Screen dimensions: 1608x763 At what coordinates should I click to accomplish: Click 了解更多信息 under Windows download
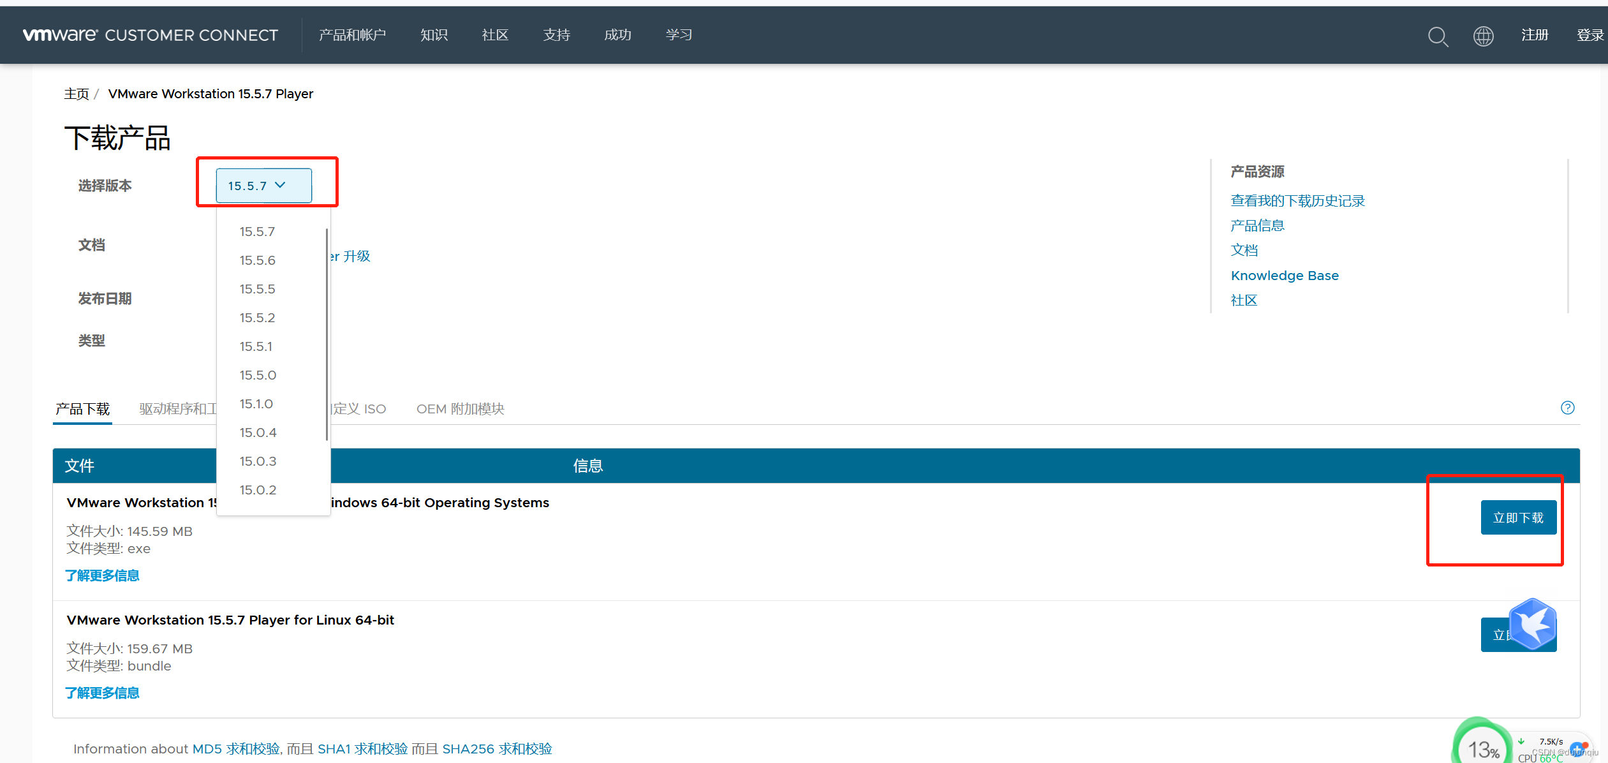[102, 575]
